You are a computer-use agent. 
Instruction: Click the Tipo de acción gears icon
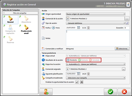point(43,23)
